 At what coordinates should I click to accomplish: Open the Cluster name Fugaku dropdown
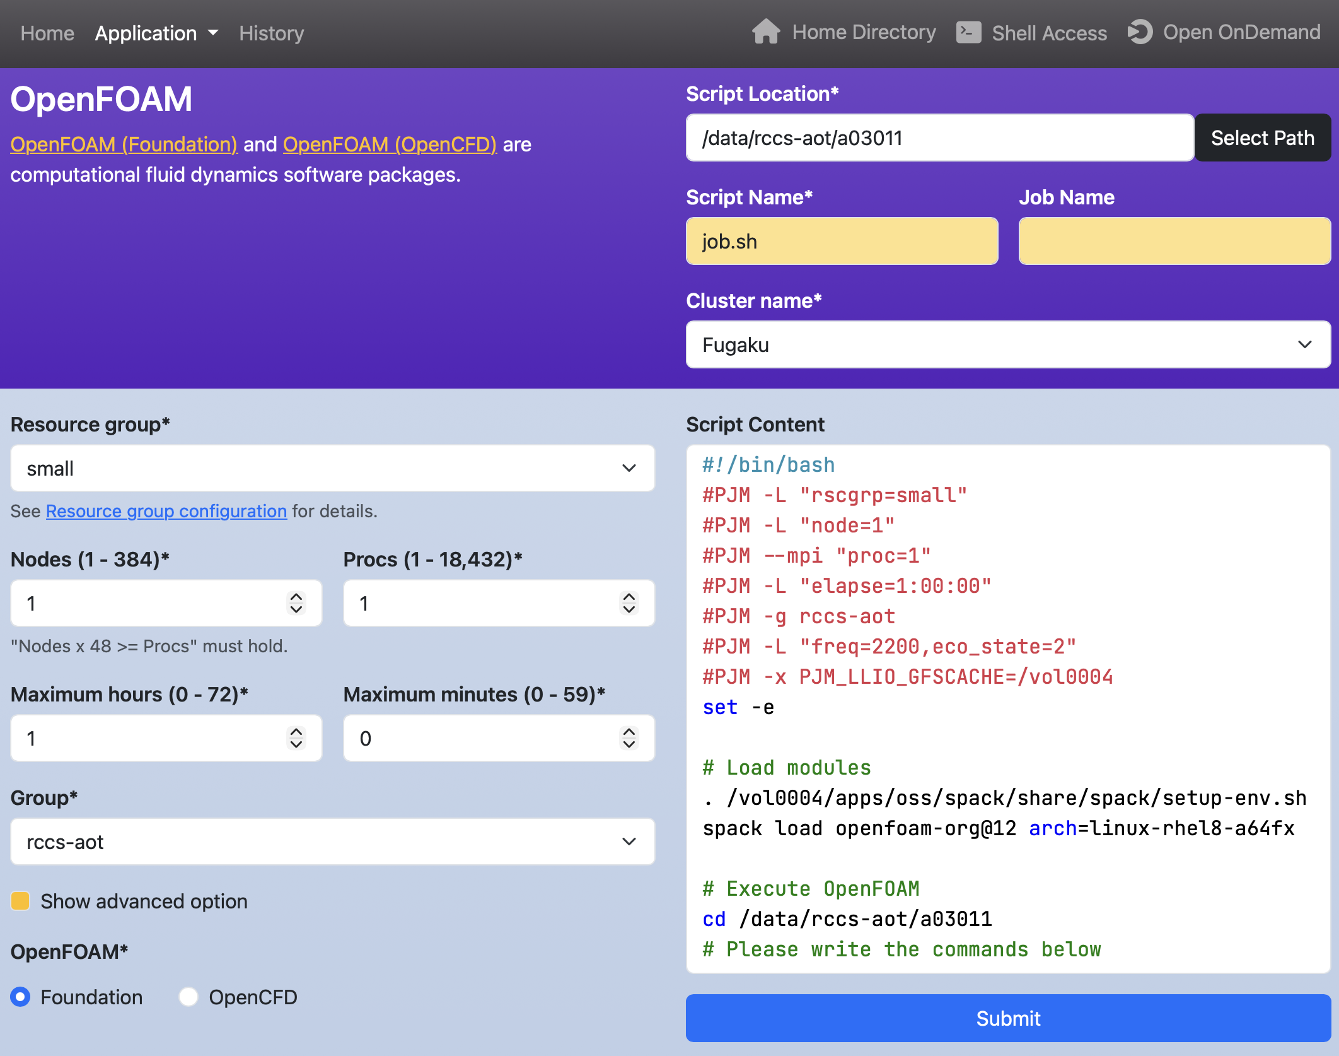1008,344
